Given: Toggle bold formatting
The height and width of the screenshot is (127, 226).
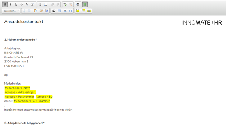Looking at the screenshot, I should [5, 4].
